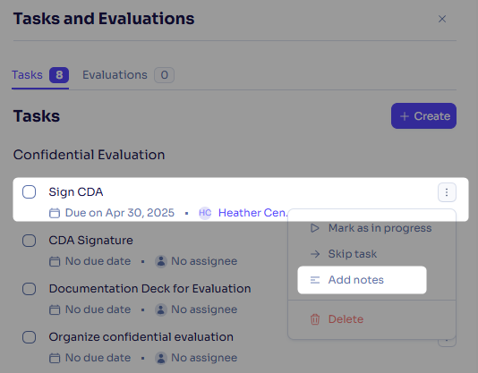Click the red trash icon in the menu
The image size is (478, 373).
pos(314,319)
